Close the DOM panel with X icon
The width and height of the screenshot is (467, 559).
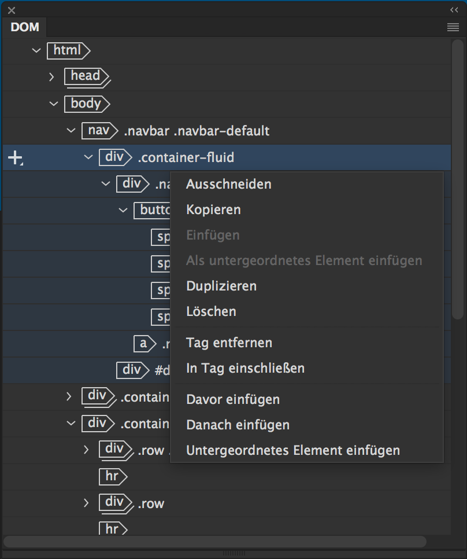pyautogui.click(x=12, y=10)
